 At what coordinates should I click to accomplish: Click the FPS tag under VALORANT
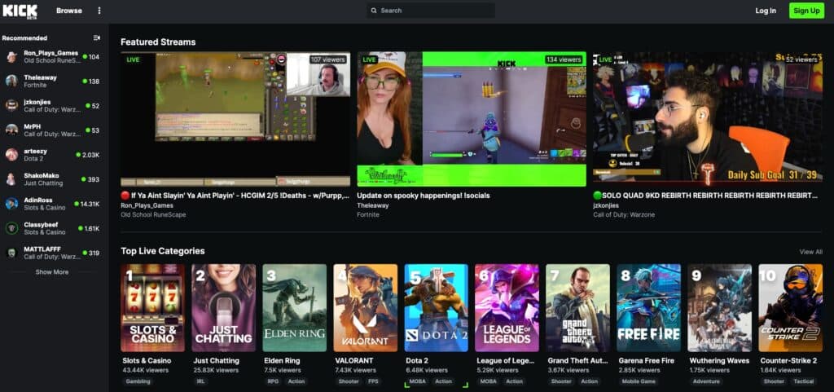click(x=372, y=381)
